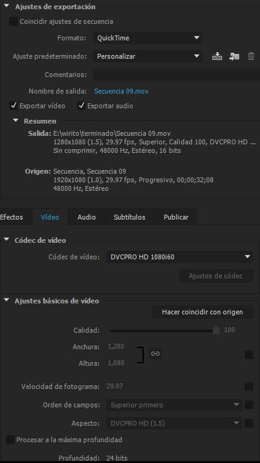
Task: Click the Anchura value 1,280
Action: (x=116, y=346)
